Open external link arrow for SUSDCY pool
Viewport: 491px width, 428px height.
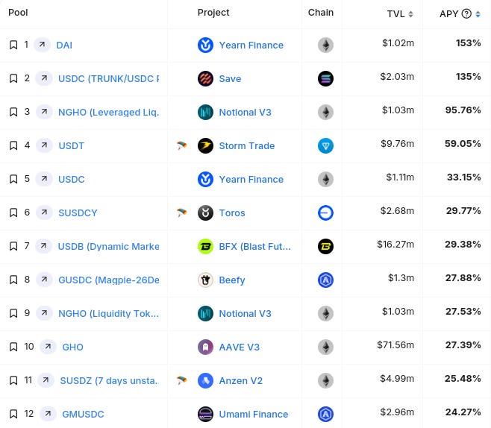pos(44,213)
